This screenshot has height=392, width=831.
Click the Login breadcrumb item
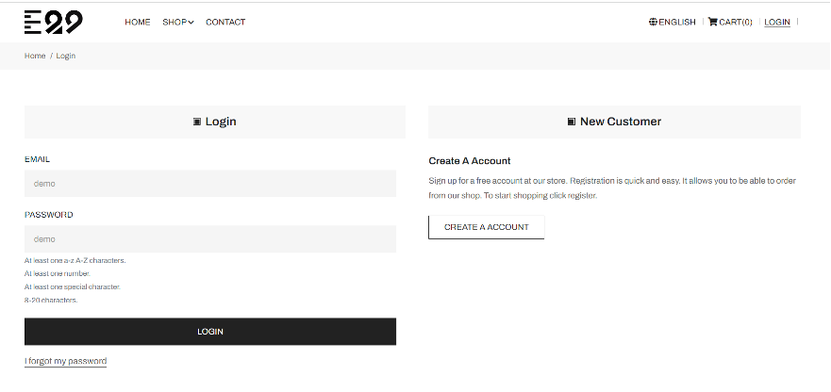(66, 56)
